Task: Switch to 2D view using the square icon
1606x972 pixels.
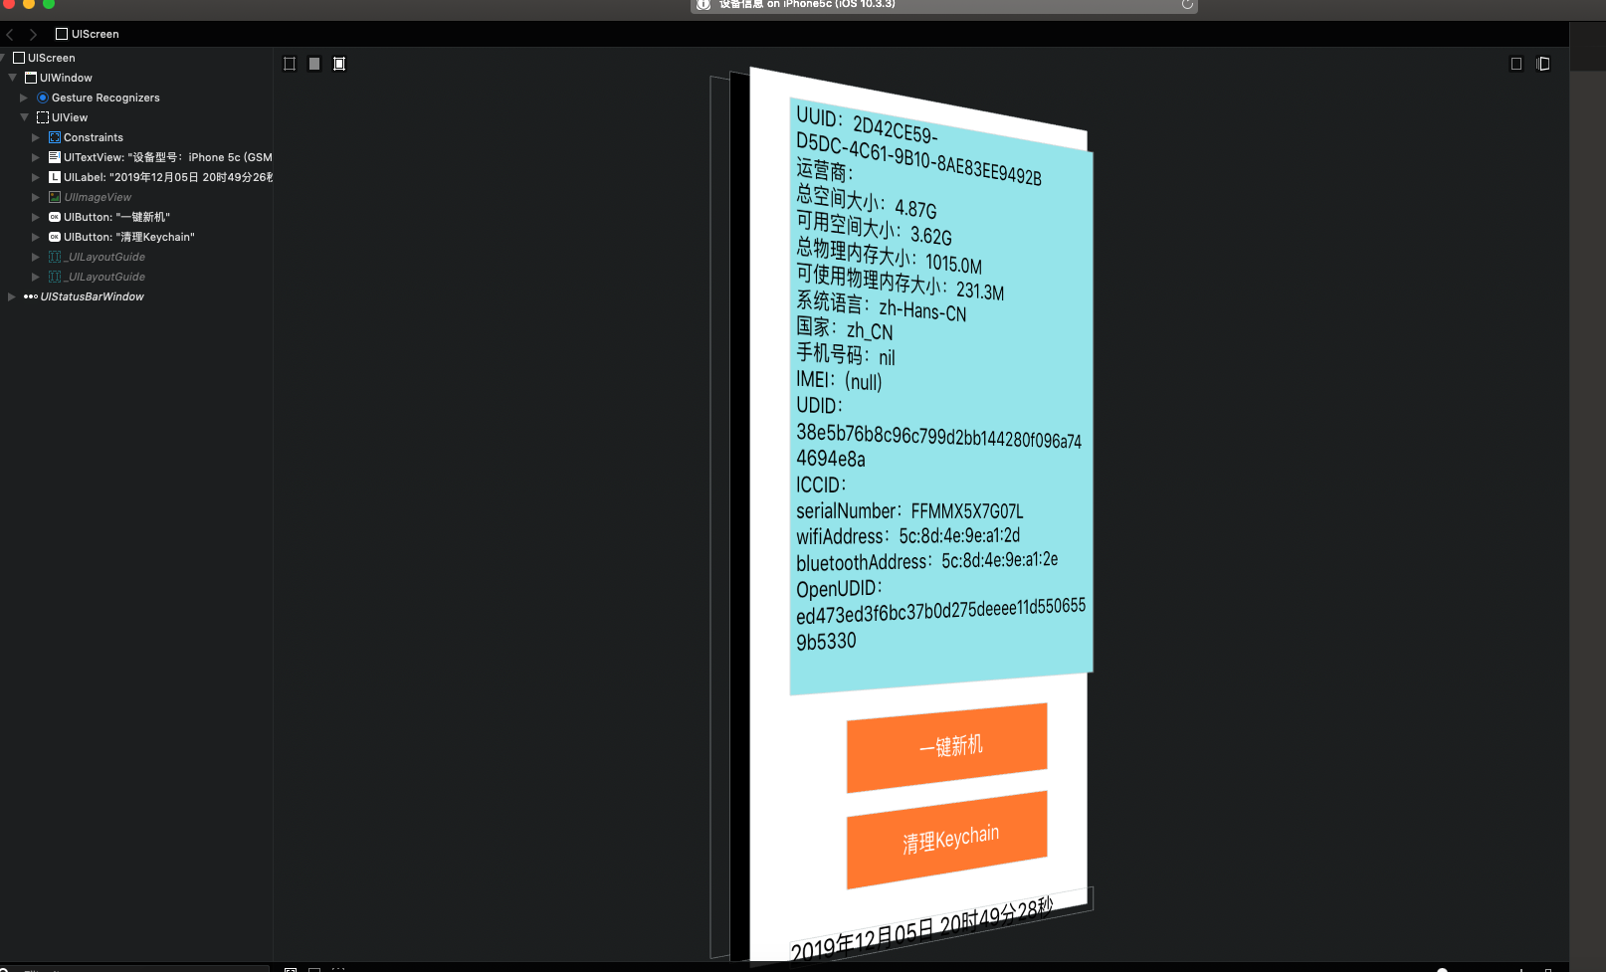Action: (x=1516, y=63)
